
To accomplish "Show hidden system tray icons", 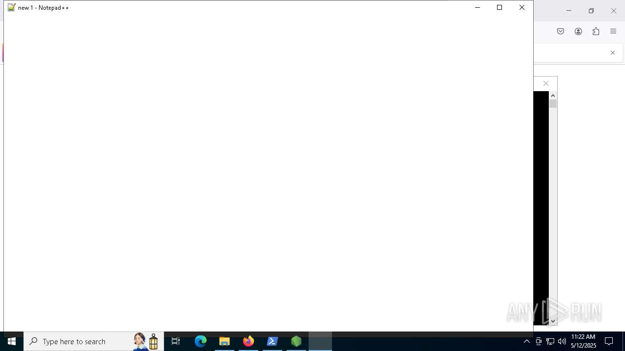I will coord(526,341).
